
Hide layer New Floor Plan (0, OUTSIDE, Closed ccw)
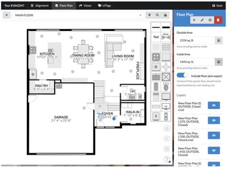(x=214, y=105)
